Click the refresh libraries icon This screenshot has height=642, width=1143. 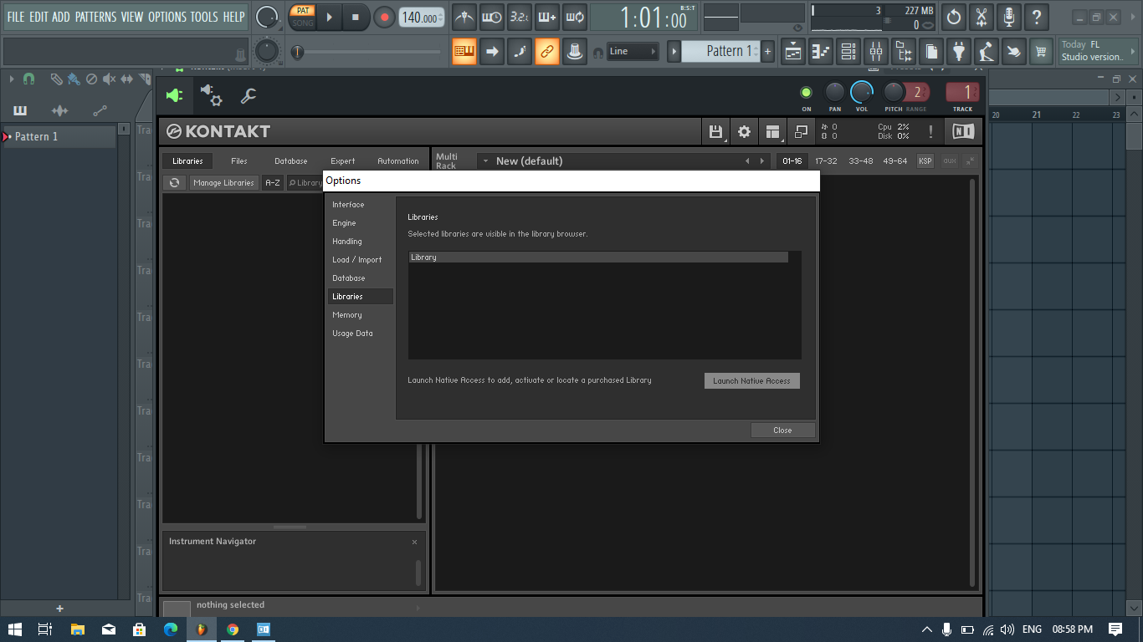click(x=174, y=182)
